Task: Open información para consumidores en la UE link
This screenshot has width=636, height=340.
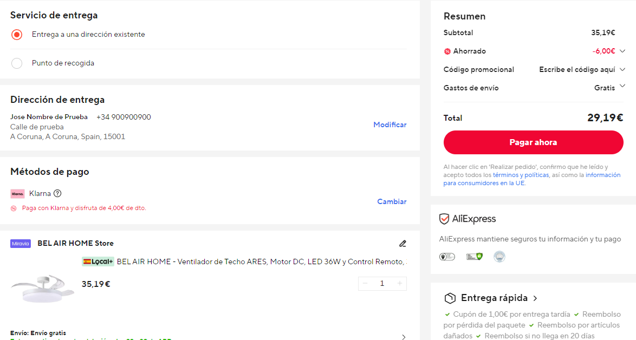Action: tap(532, 179)
